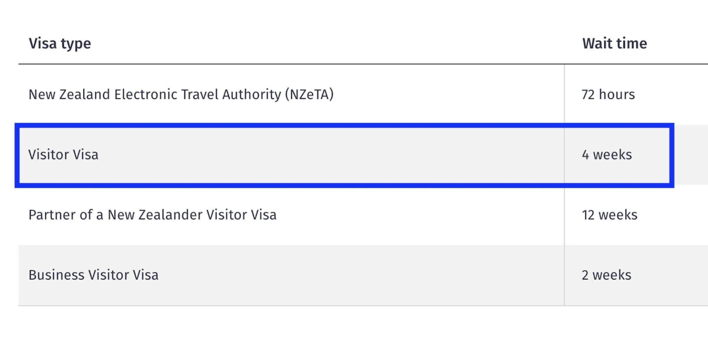Click the "Wait time" column header
Image resolution: width=708 pixels, height=341 pixels.
pos(614,44)
